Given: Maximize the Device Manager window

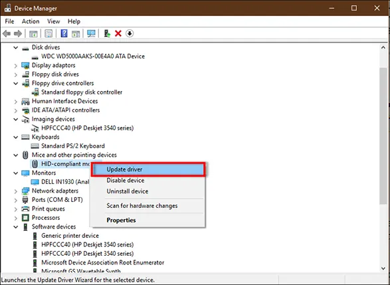Looking at the screenshot, I should [354, 8].
